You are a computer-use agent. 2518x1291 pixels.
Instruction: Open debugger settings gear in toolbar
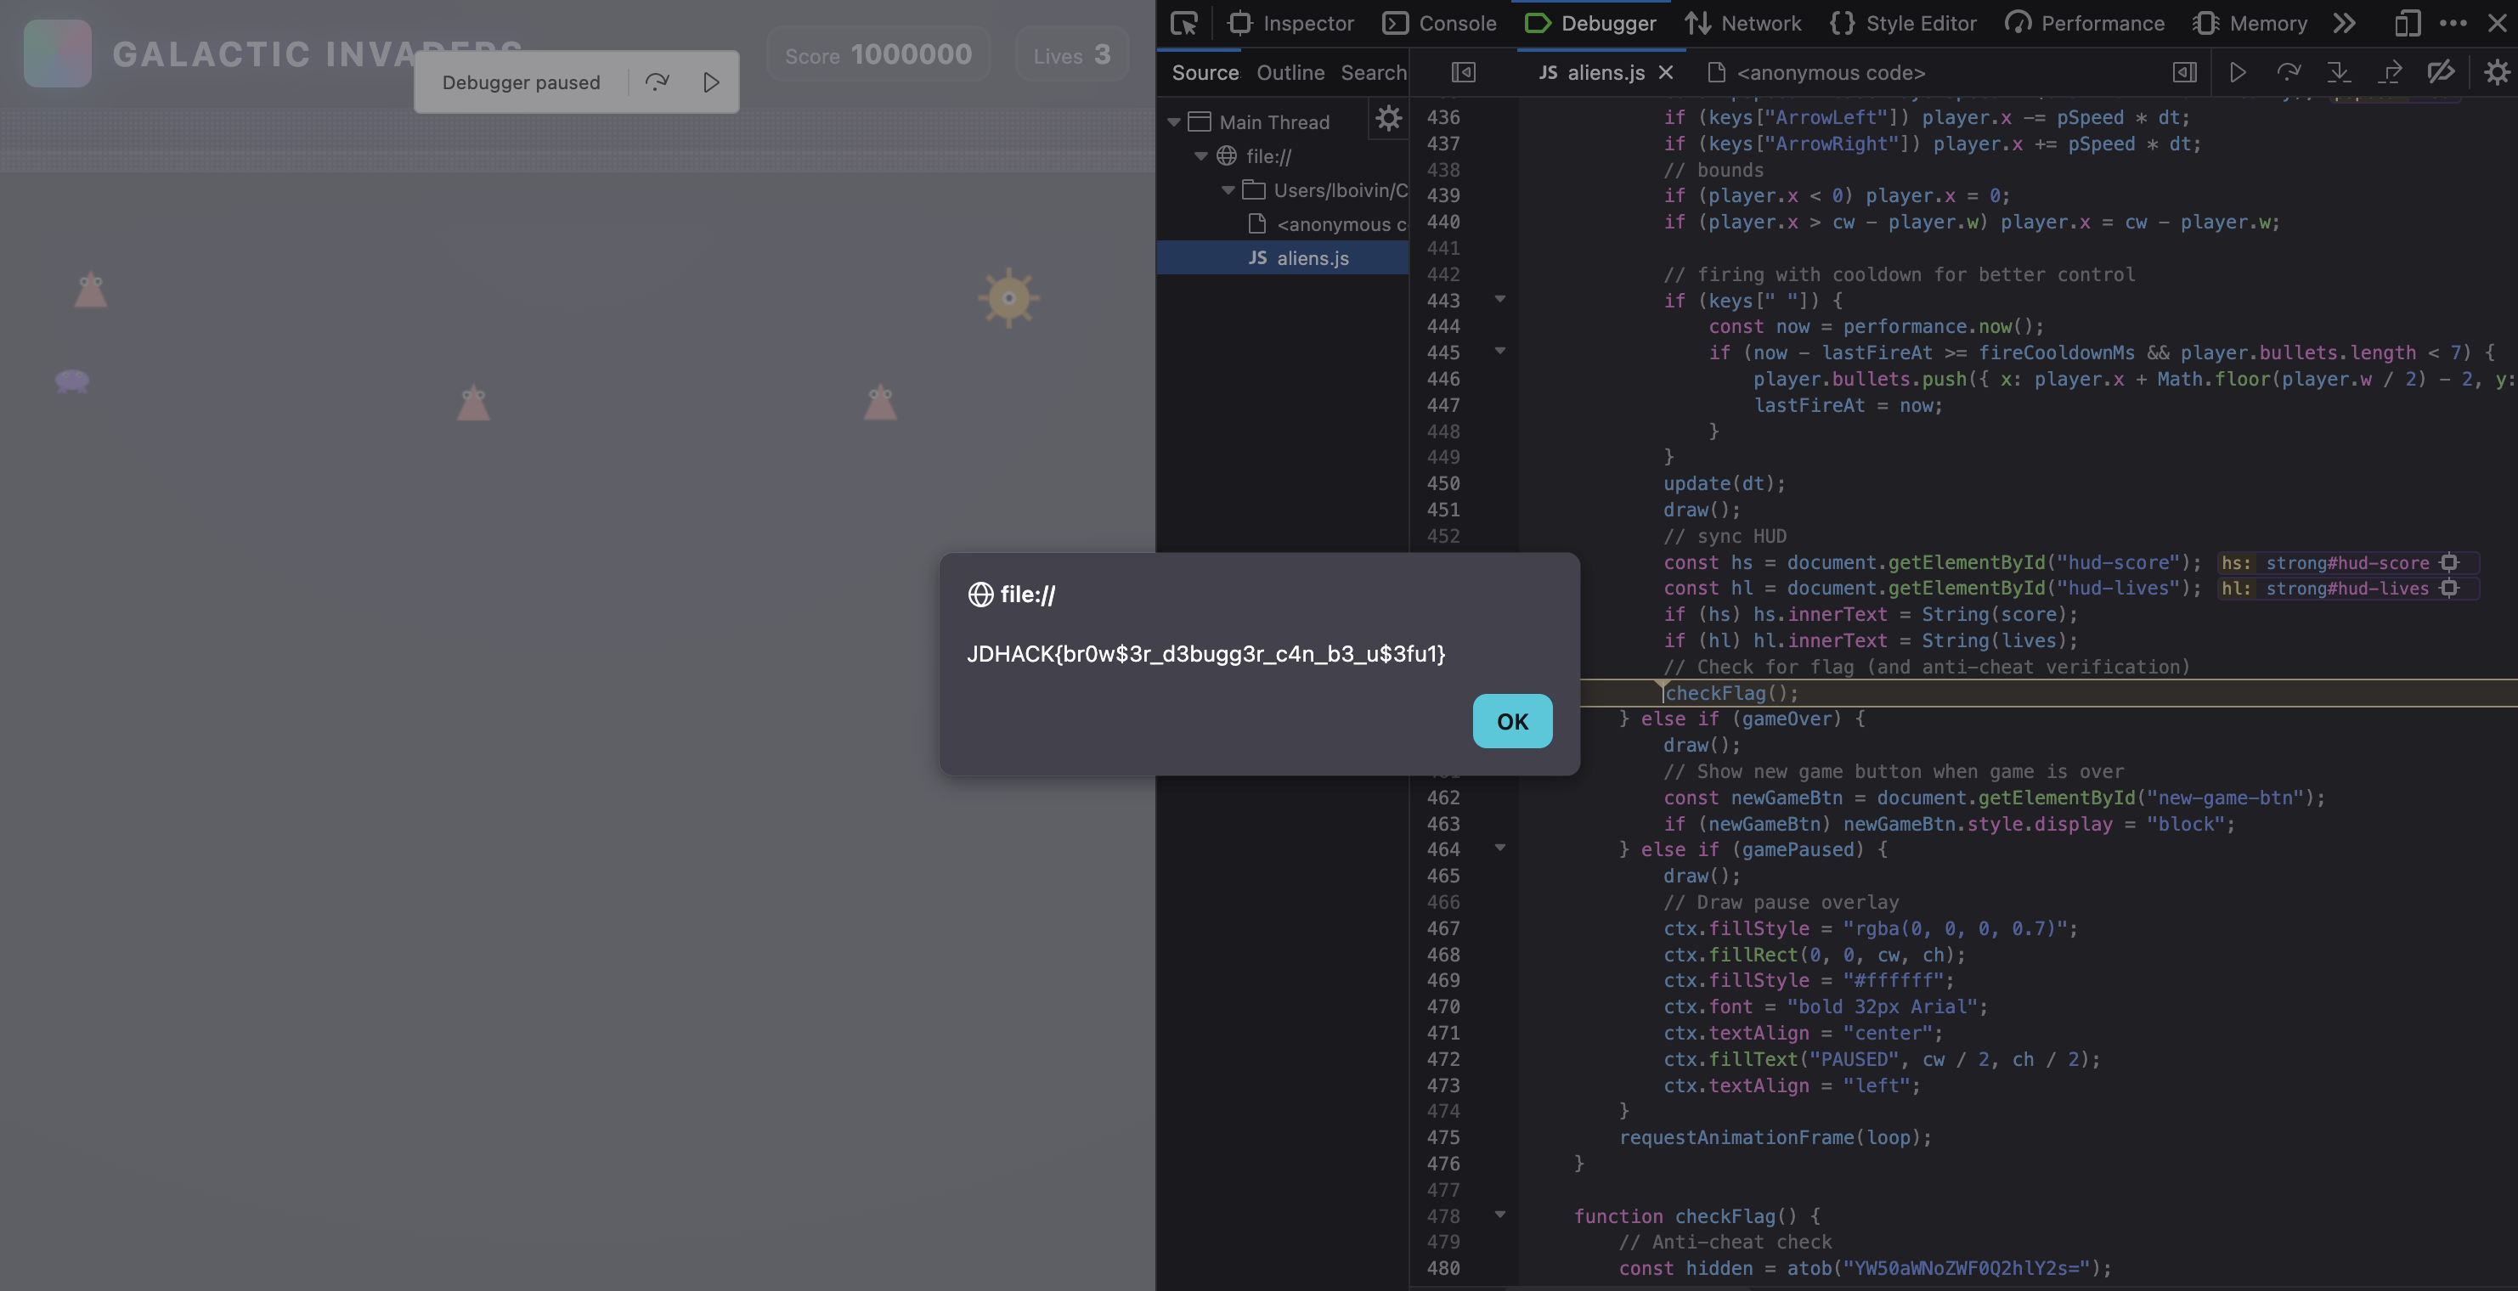point(2497,72)
